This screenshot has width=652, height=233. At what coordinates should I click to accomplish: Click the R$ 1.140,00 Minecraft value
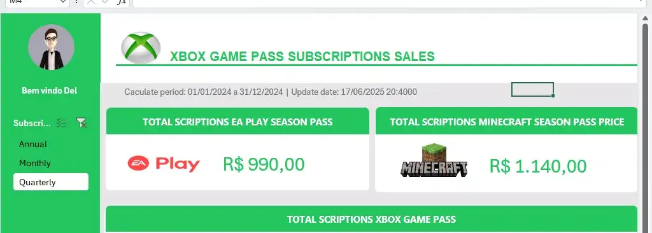click(537, 166)
